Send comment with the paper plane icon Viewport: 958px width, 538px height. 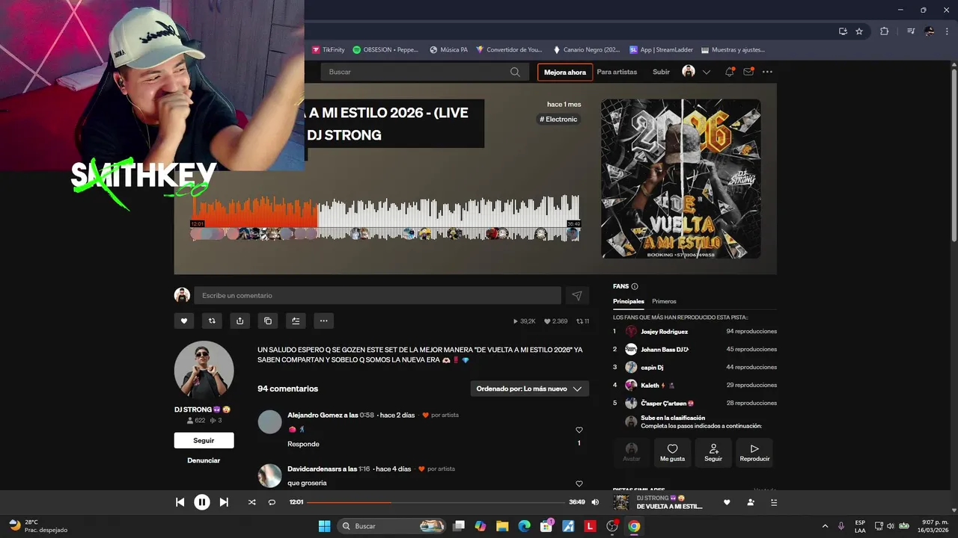[x=577, y=295]
